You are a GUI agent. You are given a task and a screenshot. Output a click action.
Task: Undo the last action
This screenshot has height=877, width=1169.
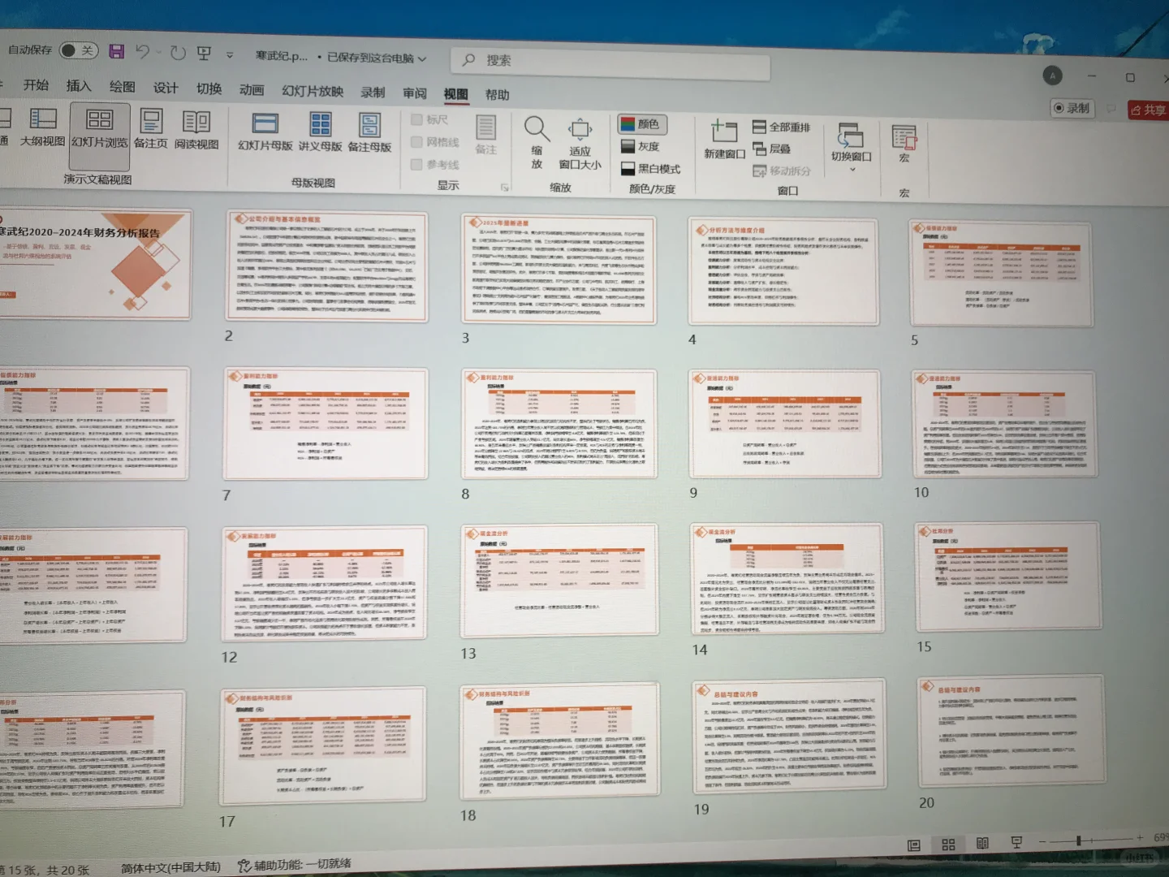[143, 52]
